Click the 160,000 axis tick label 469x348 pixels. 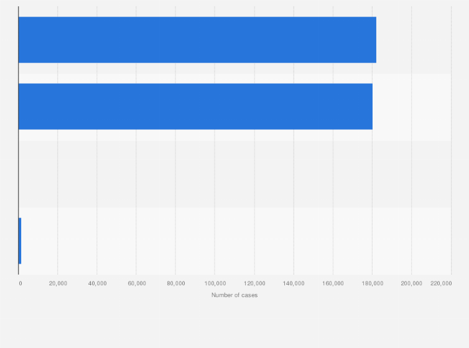tap(333, 283)
